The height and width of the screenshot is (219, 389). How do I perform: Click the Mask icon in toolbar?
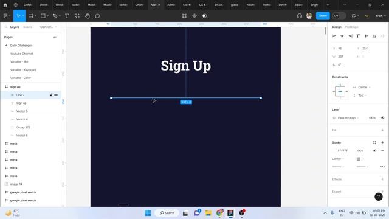[x=204, y=16]
